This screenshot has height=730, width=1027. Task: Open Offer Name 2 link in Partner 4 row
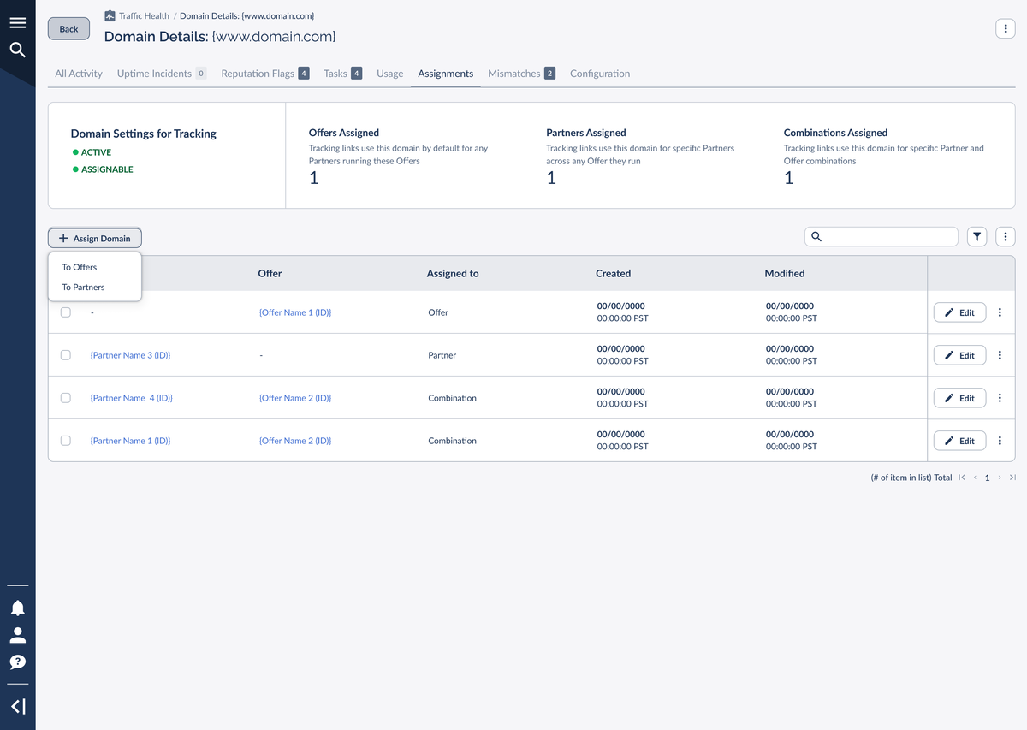point(295,398)
